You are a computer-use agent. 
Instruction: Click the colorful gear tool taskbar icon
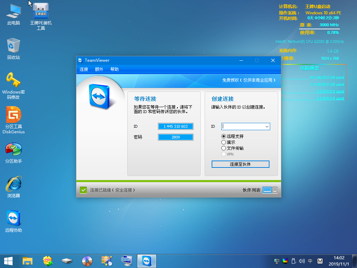pyautogui.click(x=47, y=261)
